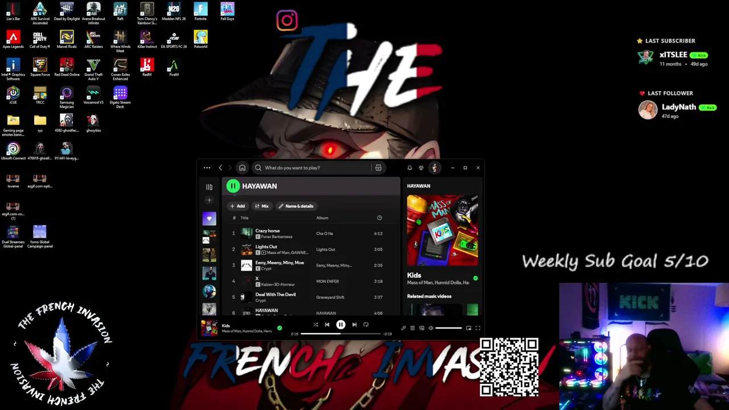Viewport: 729px width, 410px height.
Task: Click the Mix button
Action: pyautogui.click(x=262, y=206)
